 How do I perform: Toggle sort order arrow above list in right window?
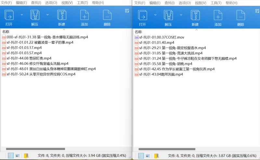tap(197, 30)
